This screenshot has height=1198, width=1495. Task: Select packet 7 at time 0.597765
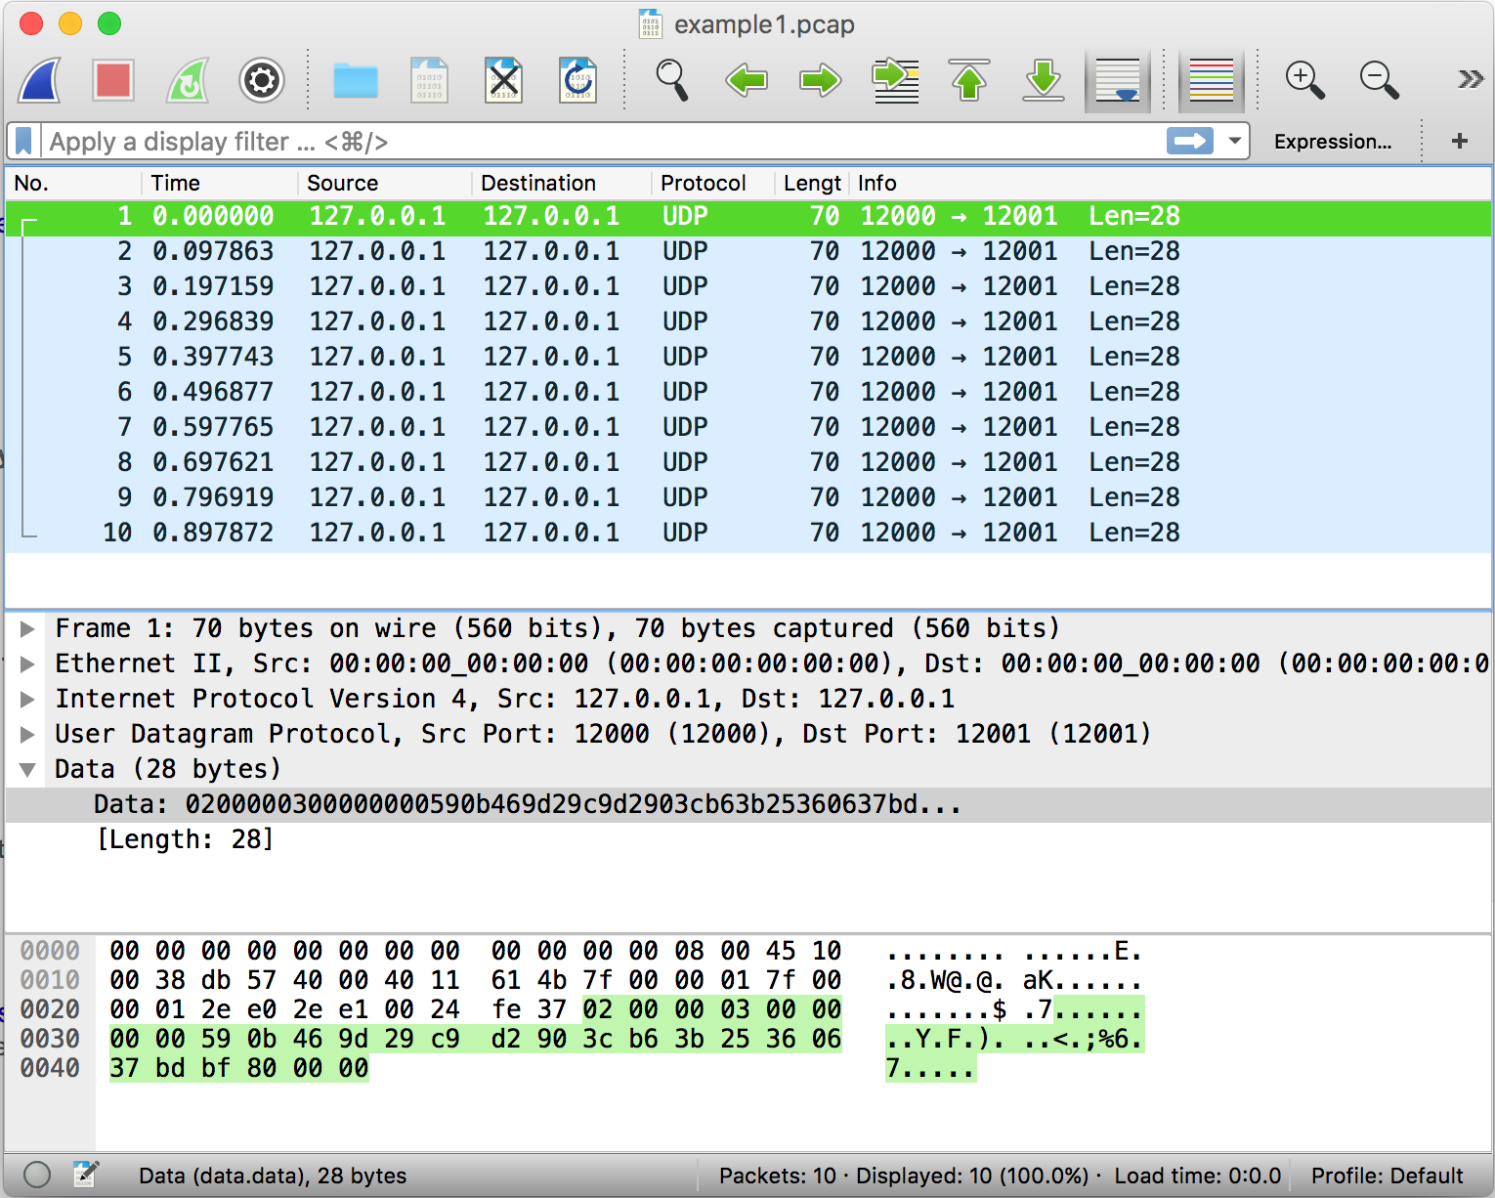click(748, 428)
